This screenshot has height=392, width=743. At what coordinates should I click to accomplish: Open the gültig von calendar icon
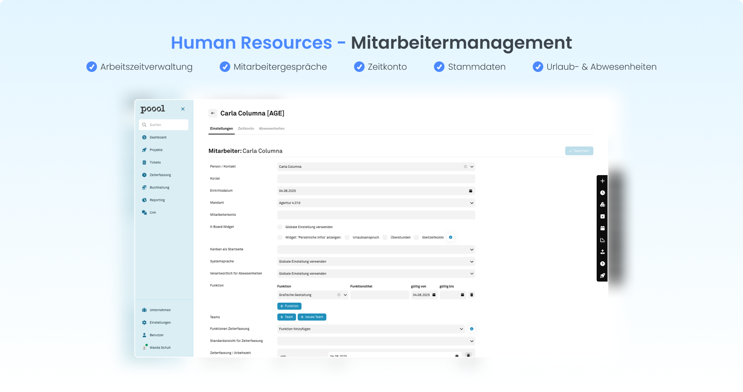pyautogui.click(x=434, y=295)
